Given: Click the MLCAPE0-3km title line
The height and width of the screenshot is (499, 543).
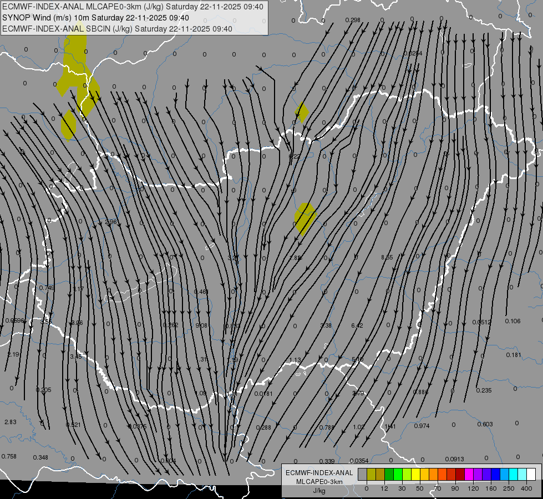Looking at the screenshot, I should click(133, 7).
